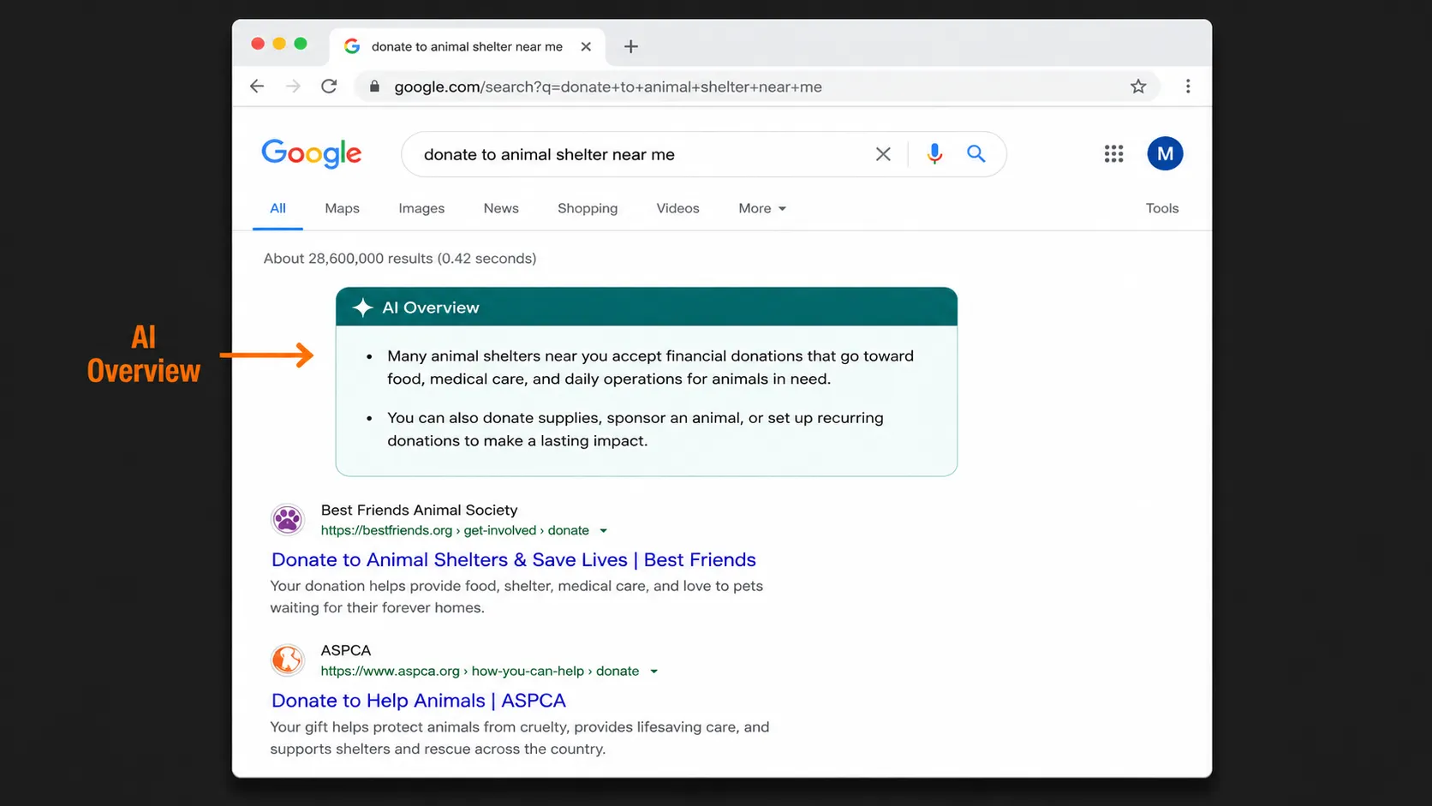Click the Best Friends paw favicon
Image resolution: width=1432 pixels, height=806 pixels.
pos(288,519)
